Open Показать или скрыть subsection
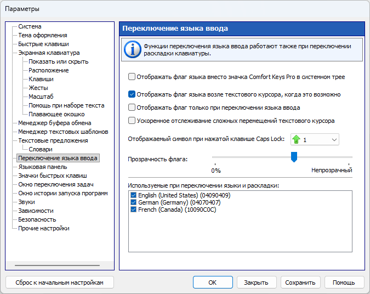The width and height of the screenshot is (370, 294). click(x=59, y=61)
